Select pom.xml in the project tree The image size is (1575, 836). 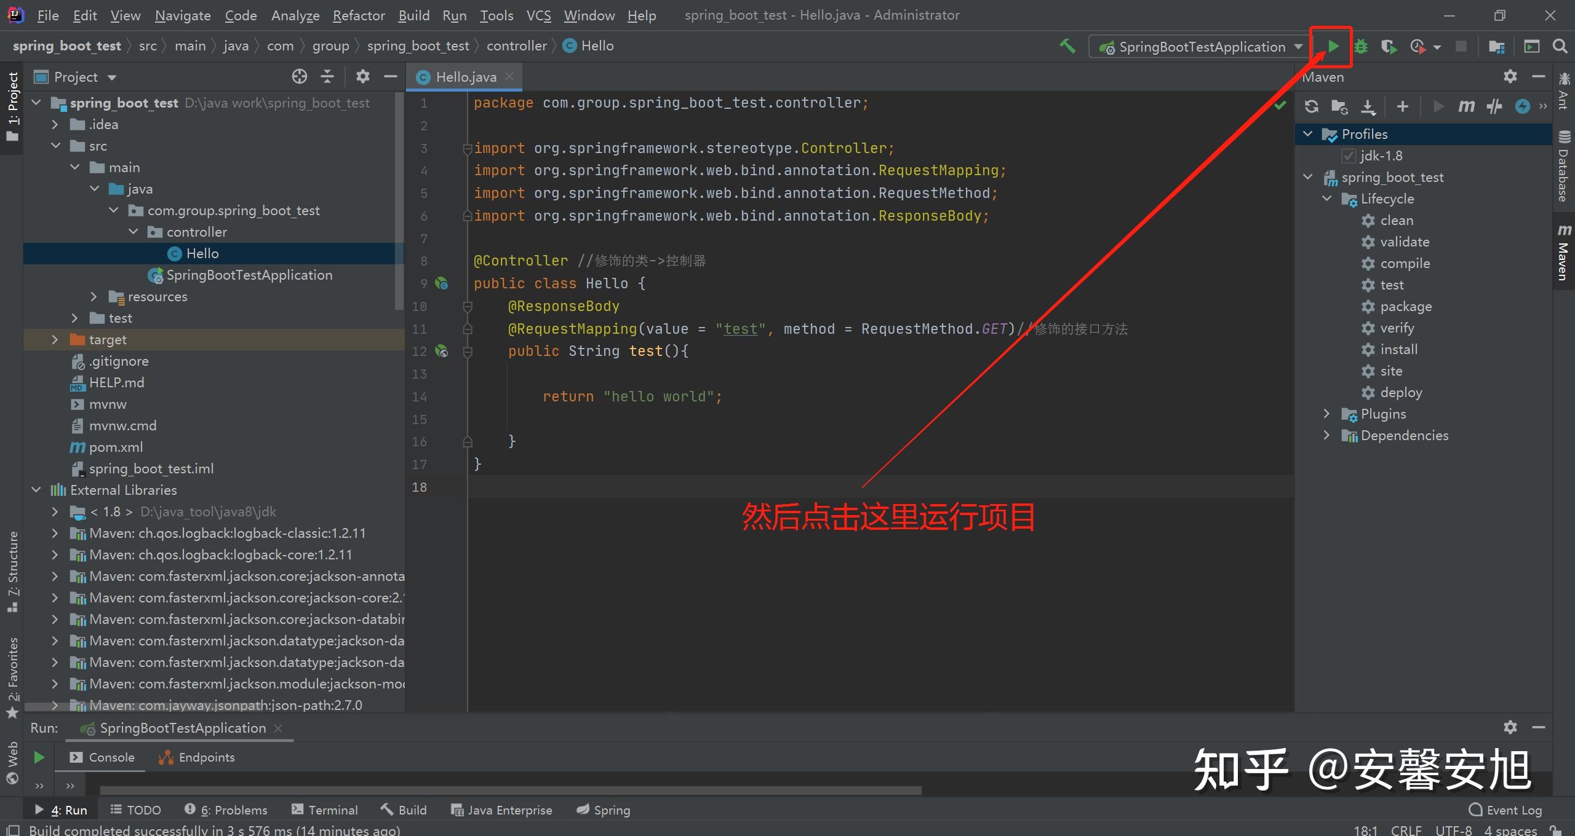[116, 447]
